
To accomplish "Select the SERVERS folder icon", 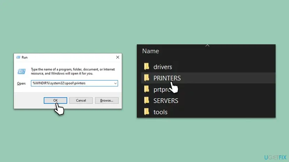I will (147, 100).
